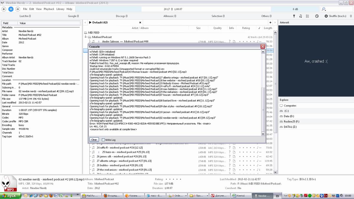This screenshot has width=354, height=199.
Task: Click the track seek bar
Action: [206, 9]
